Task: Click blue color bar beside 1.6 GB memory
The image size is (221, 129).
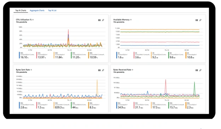Action: tap(117, 55)
